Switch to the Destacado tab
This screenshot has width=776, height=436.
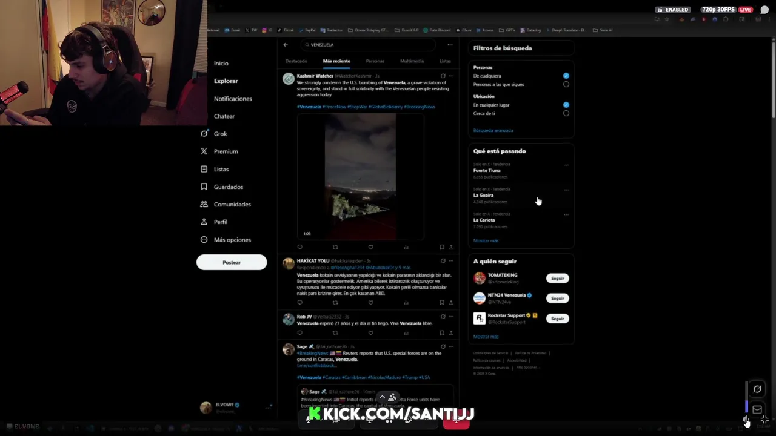[296, 61]
